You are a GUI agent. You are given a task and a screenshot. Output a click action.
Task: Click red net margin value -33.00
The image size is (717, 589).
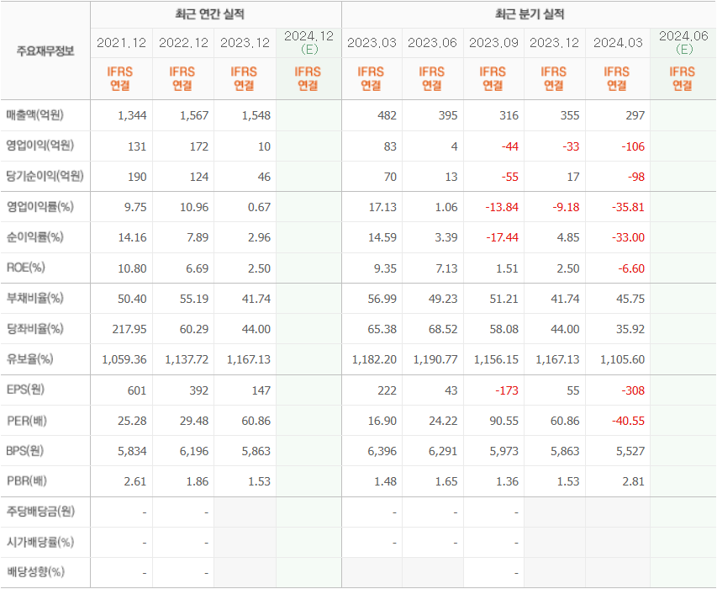(x=628, y=237)
